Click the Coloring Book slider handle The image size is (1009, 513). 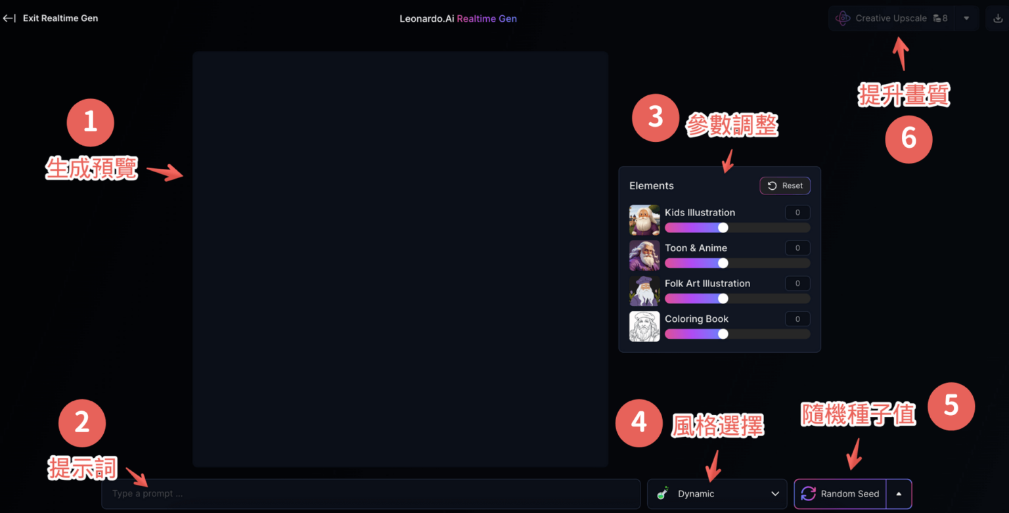(x=723, y=334)
